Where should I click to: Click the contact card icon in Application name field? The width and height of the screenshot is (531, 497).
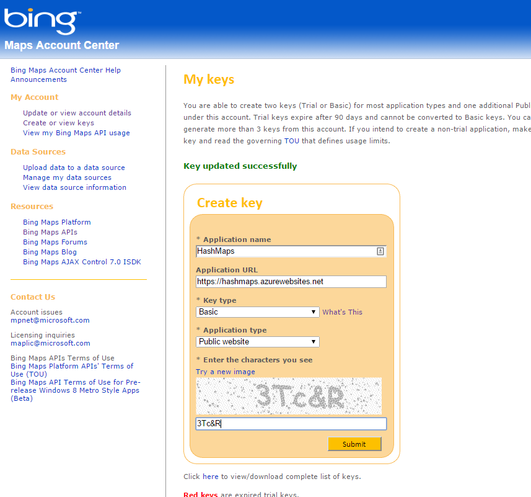pyautogui.click(x=380, y=251)
